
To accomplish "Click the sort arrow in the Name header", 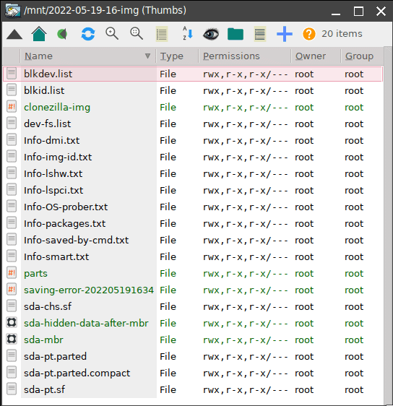I will tap(147, 56).
